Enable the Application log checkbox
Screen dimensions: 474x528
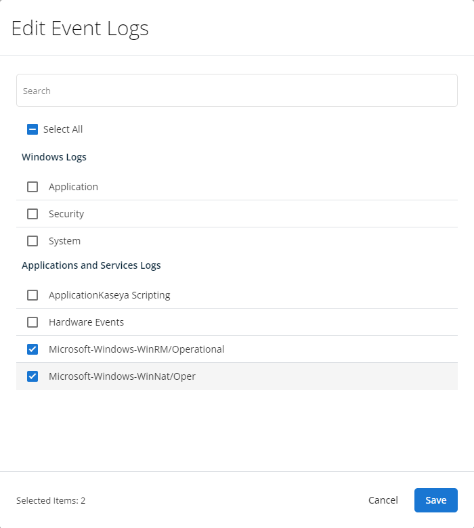pyautogui.click(x=33, y=187)
